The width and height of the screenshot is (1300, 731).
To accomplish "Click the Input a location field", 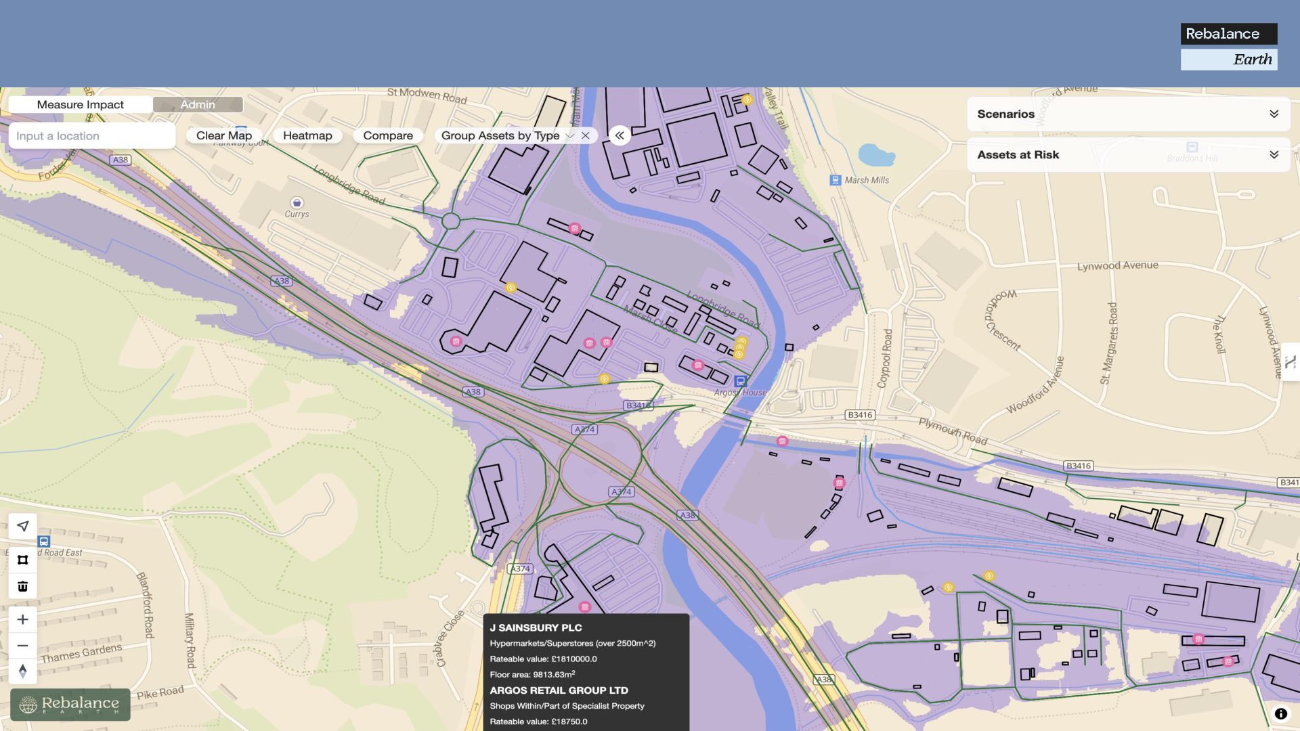I will 92,135.
